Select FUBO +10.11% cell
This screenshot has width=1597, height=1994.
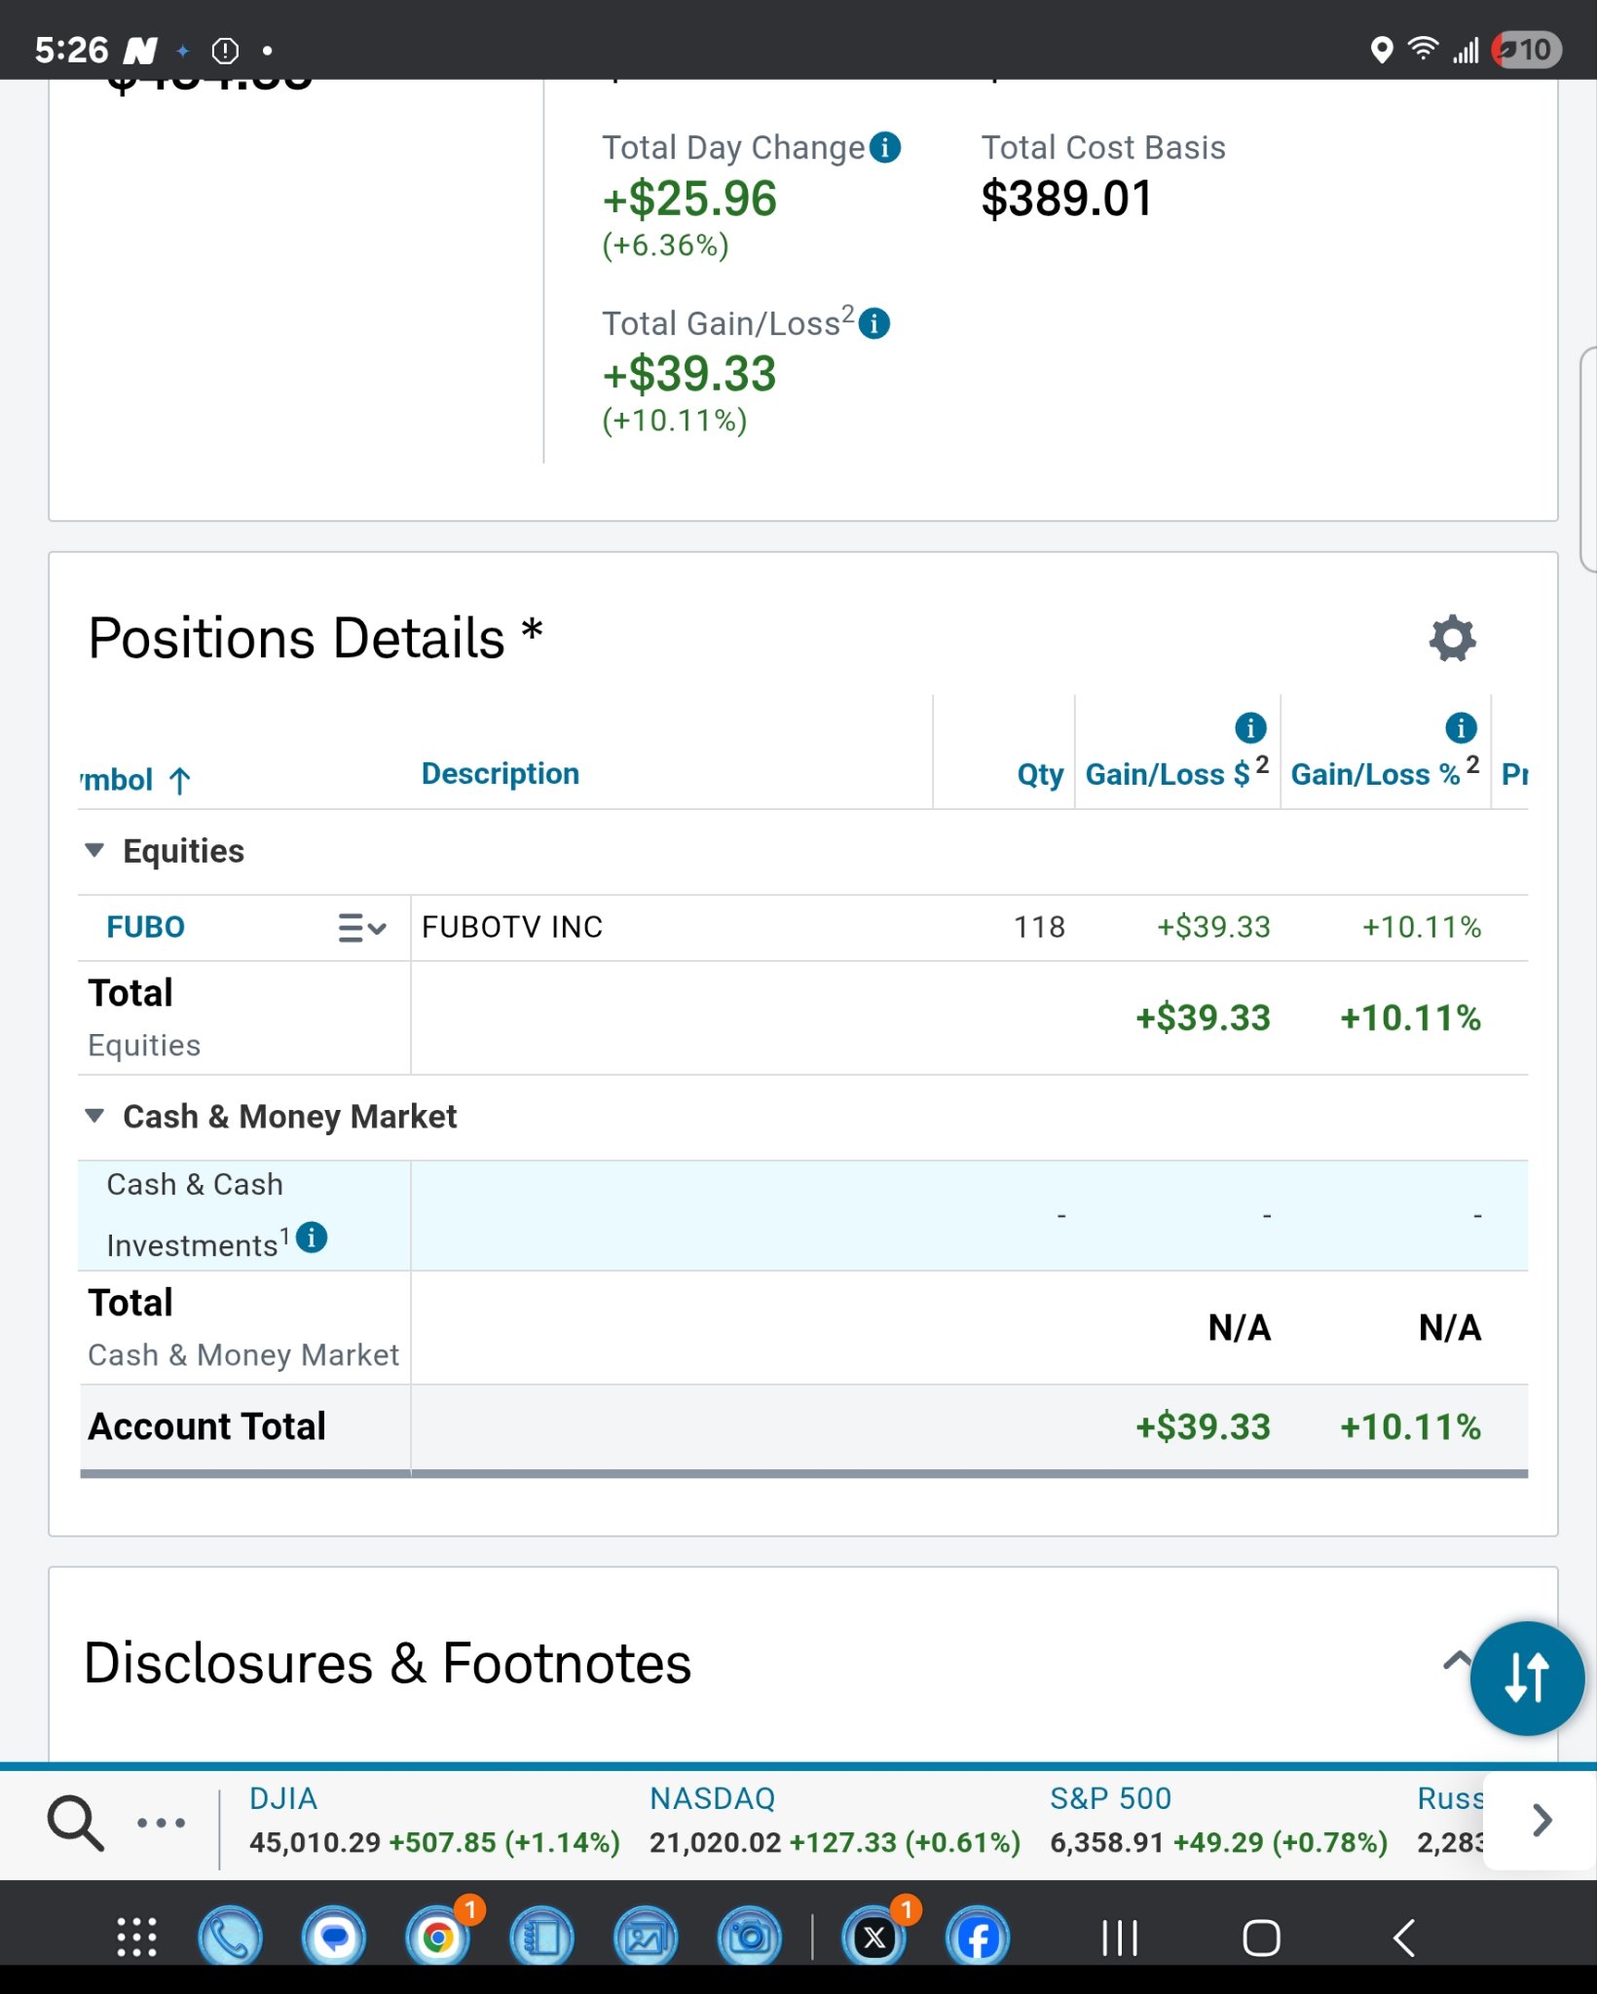(1421, 927)
